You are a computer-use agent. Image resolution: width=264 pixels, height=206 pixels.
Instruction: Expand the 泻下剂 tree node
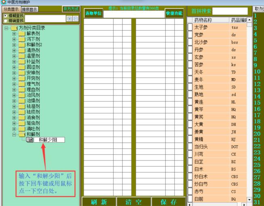click(x=14, y=39)
